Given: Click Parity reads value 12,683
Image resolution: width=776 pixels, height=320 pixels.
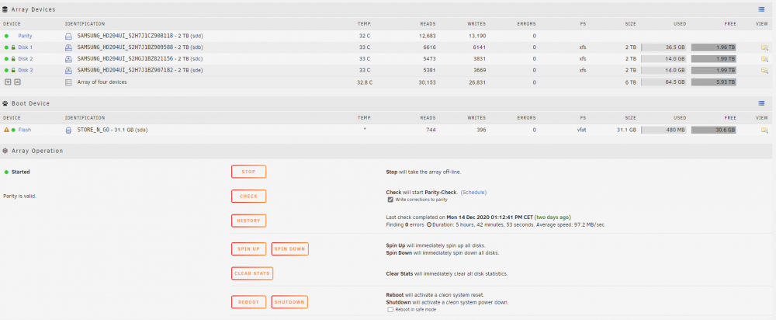Looking at the screenshot, I should (427, 37).
